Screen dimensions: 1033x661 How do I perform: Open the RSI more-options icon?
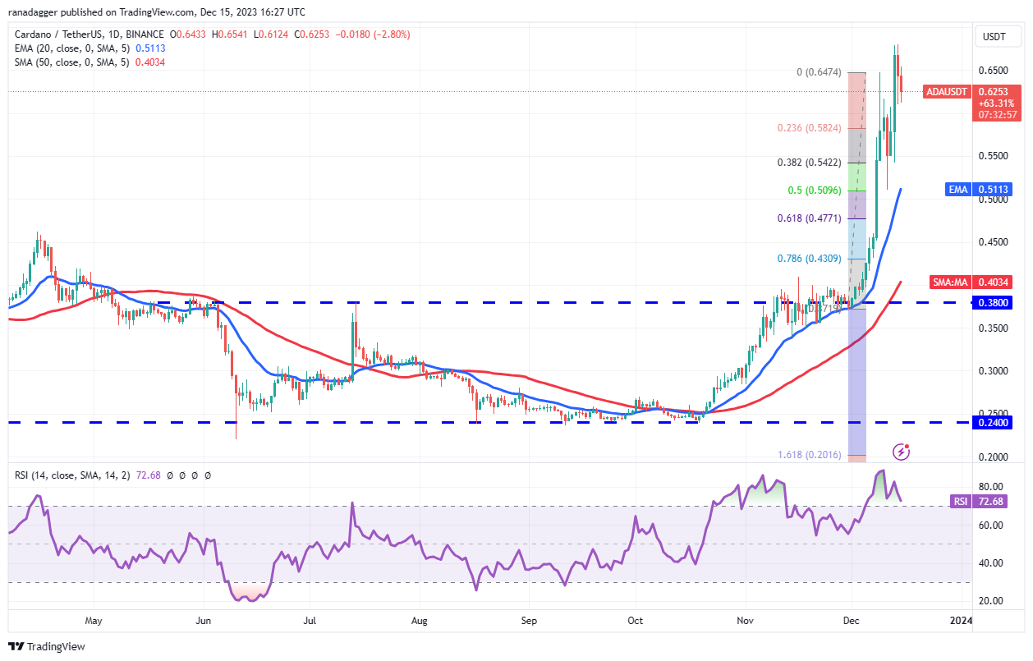208,475
